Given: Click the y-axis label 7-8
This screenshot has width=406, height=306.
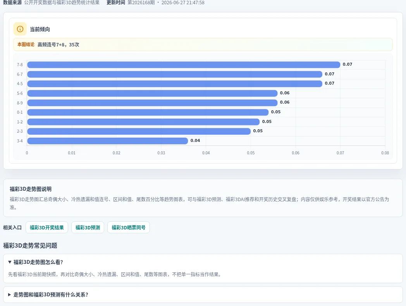Looking at the screenshot, I should pyautogui.click(x=20, y=65).
